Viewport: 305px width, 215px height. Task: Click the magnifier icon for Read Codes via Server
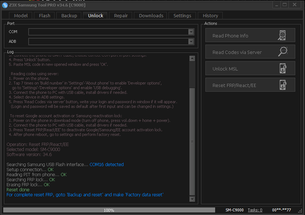coord(283,52)
